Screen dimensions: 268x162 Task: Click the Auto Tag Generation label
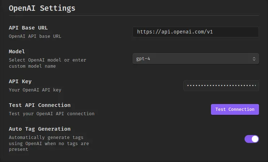coord(40,129)
